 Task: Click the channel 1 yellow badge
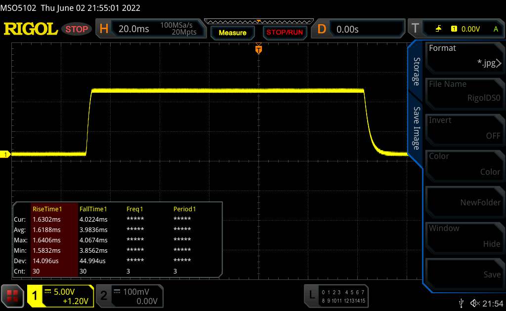tap(35, 296)
